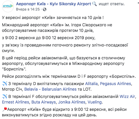
Task: Click the 'ищет ответы.' activity text
Action: (112, 4)
